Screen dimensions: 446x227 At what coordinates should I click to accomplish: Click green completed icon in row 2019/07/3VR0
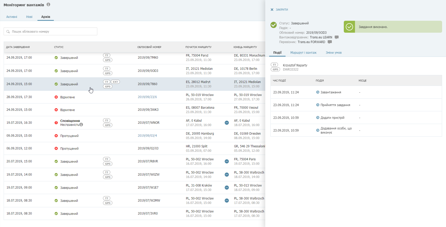point(56,214)
